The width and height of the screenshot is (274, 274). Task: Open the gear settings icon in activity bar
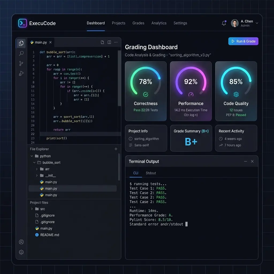coord(21,252)
